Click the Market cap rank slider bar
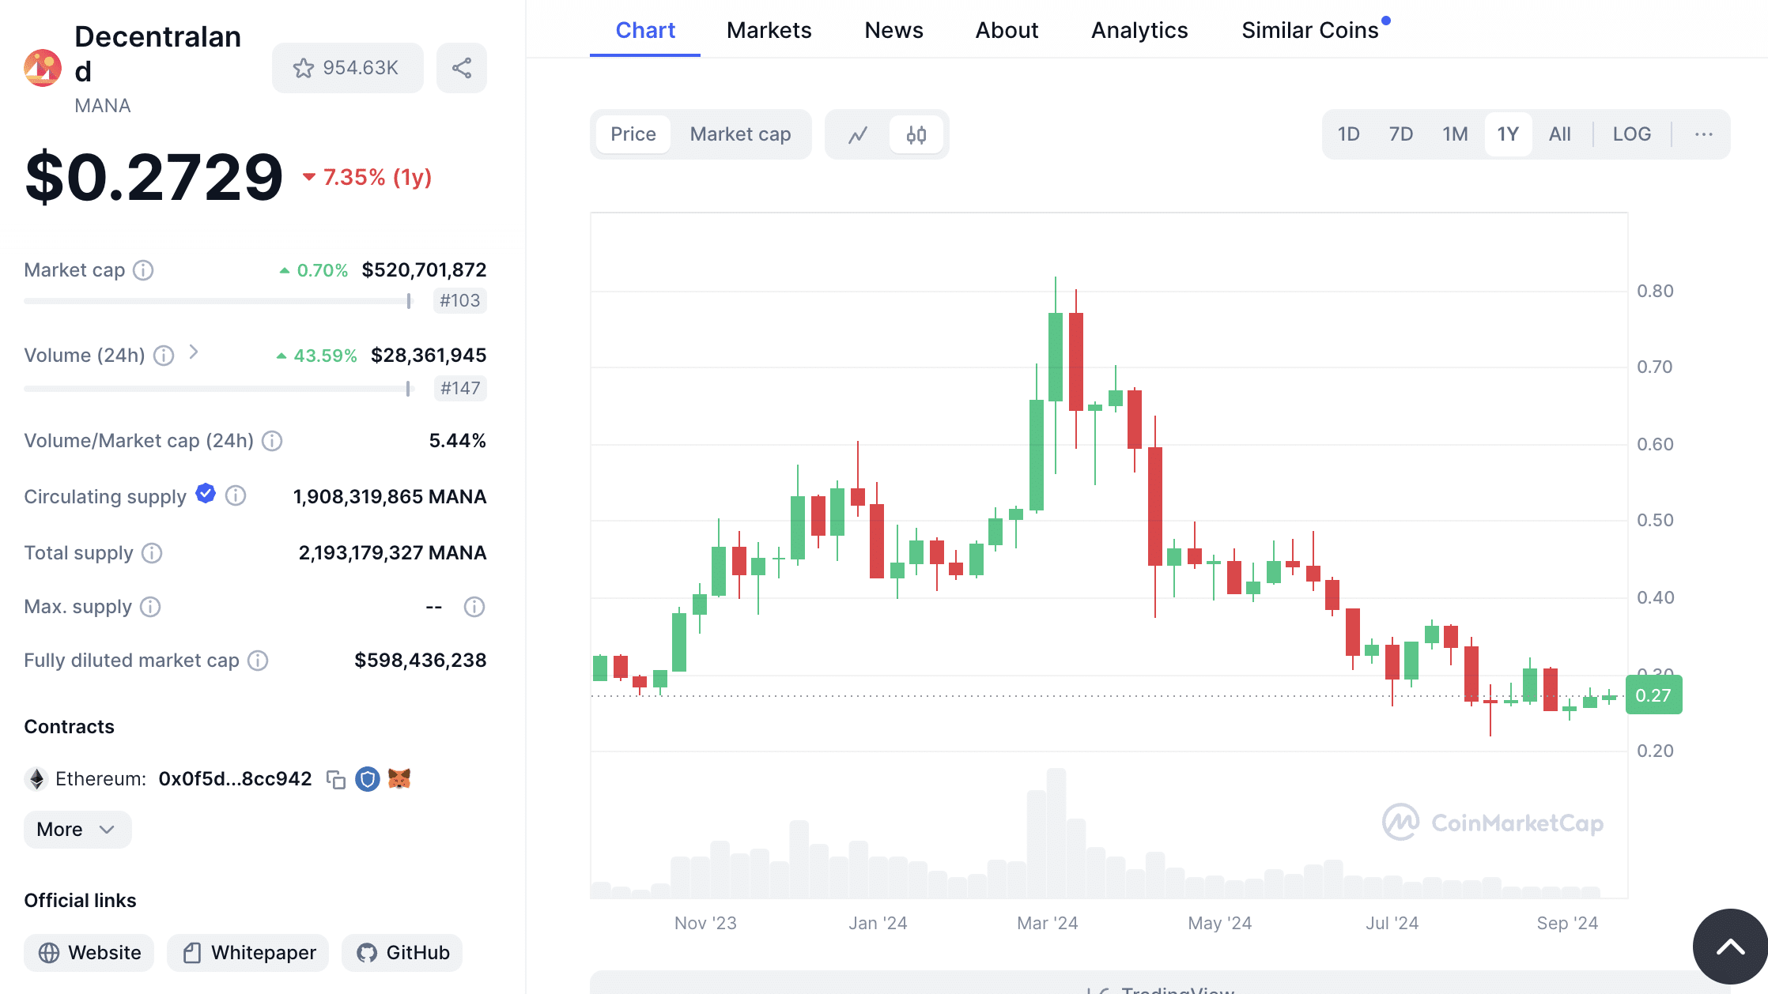 click(x=217, y=301)
